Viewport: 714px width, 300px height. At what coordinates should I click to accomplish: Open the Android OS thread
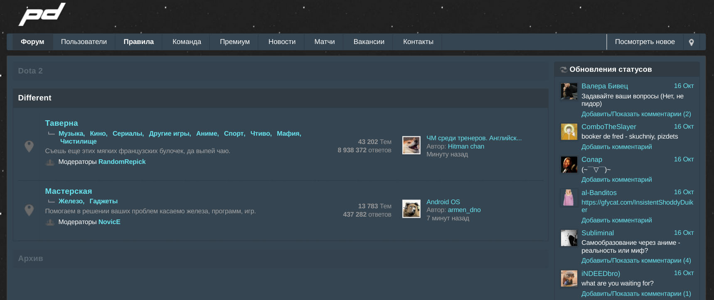[443, 202]
